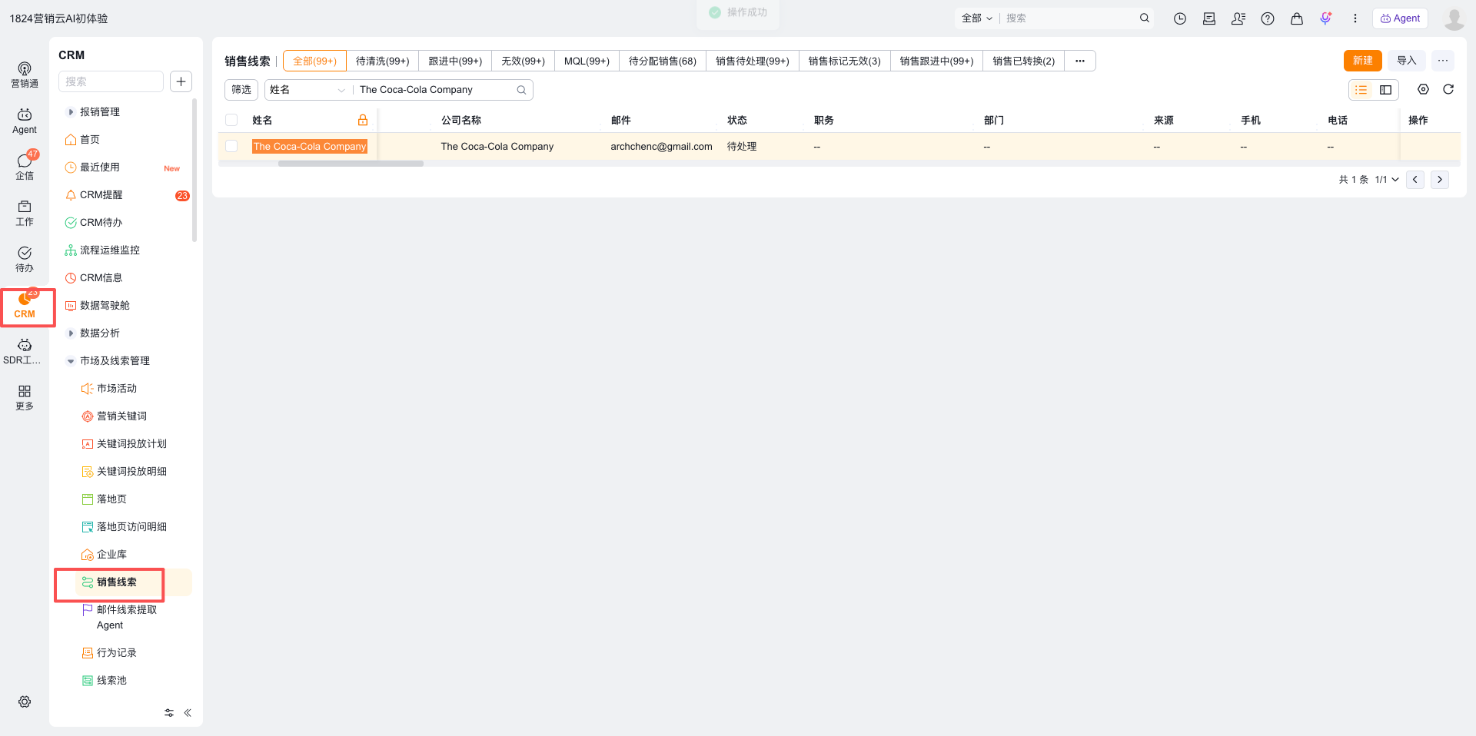Screen dimensions: 1476x736
Task: Expand the 数据分析 tree node
Action: [x=71, y=333]
